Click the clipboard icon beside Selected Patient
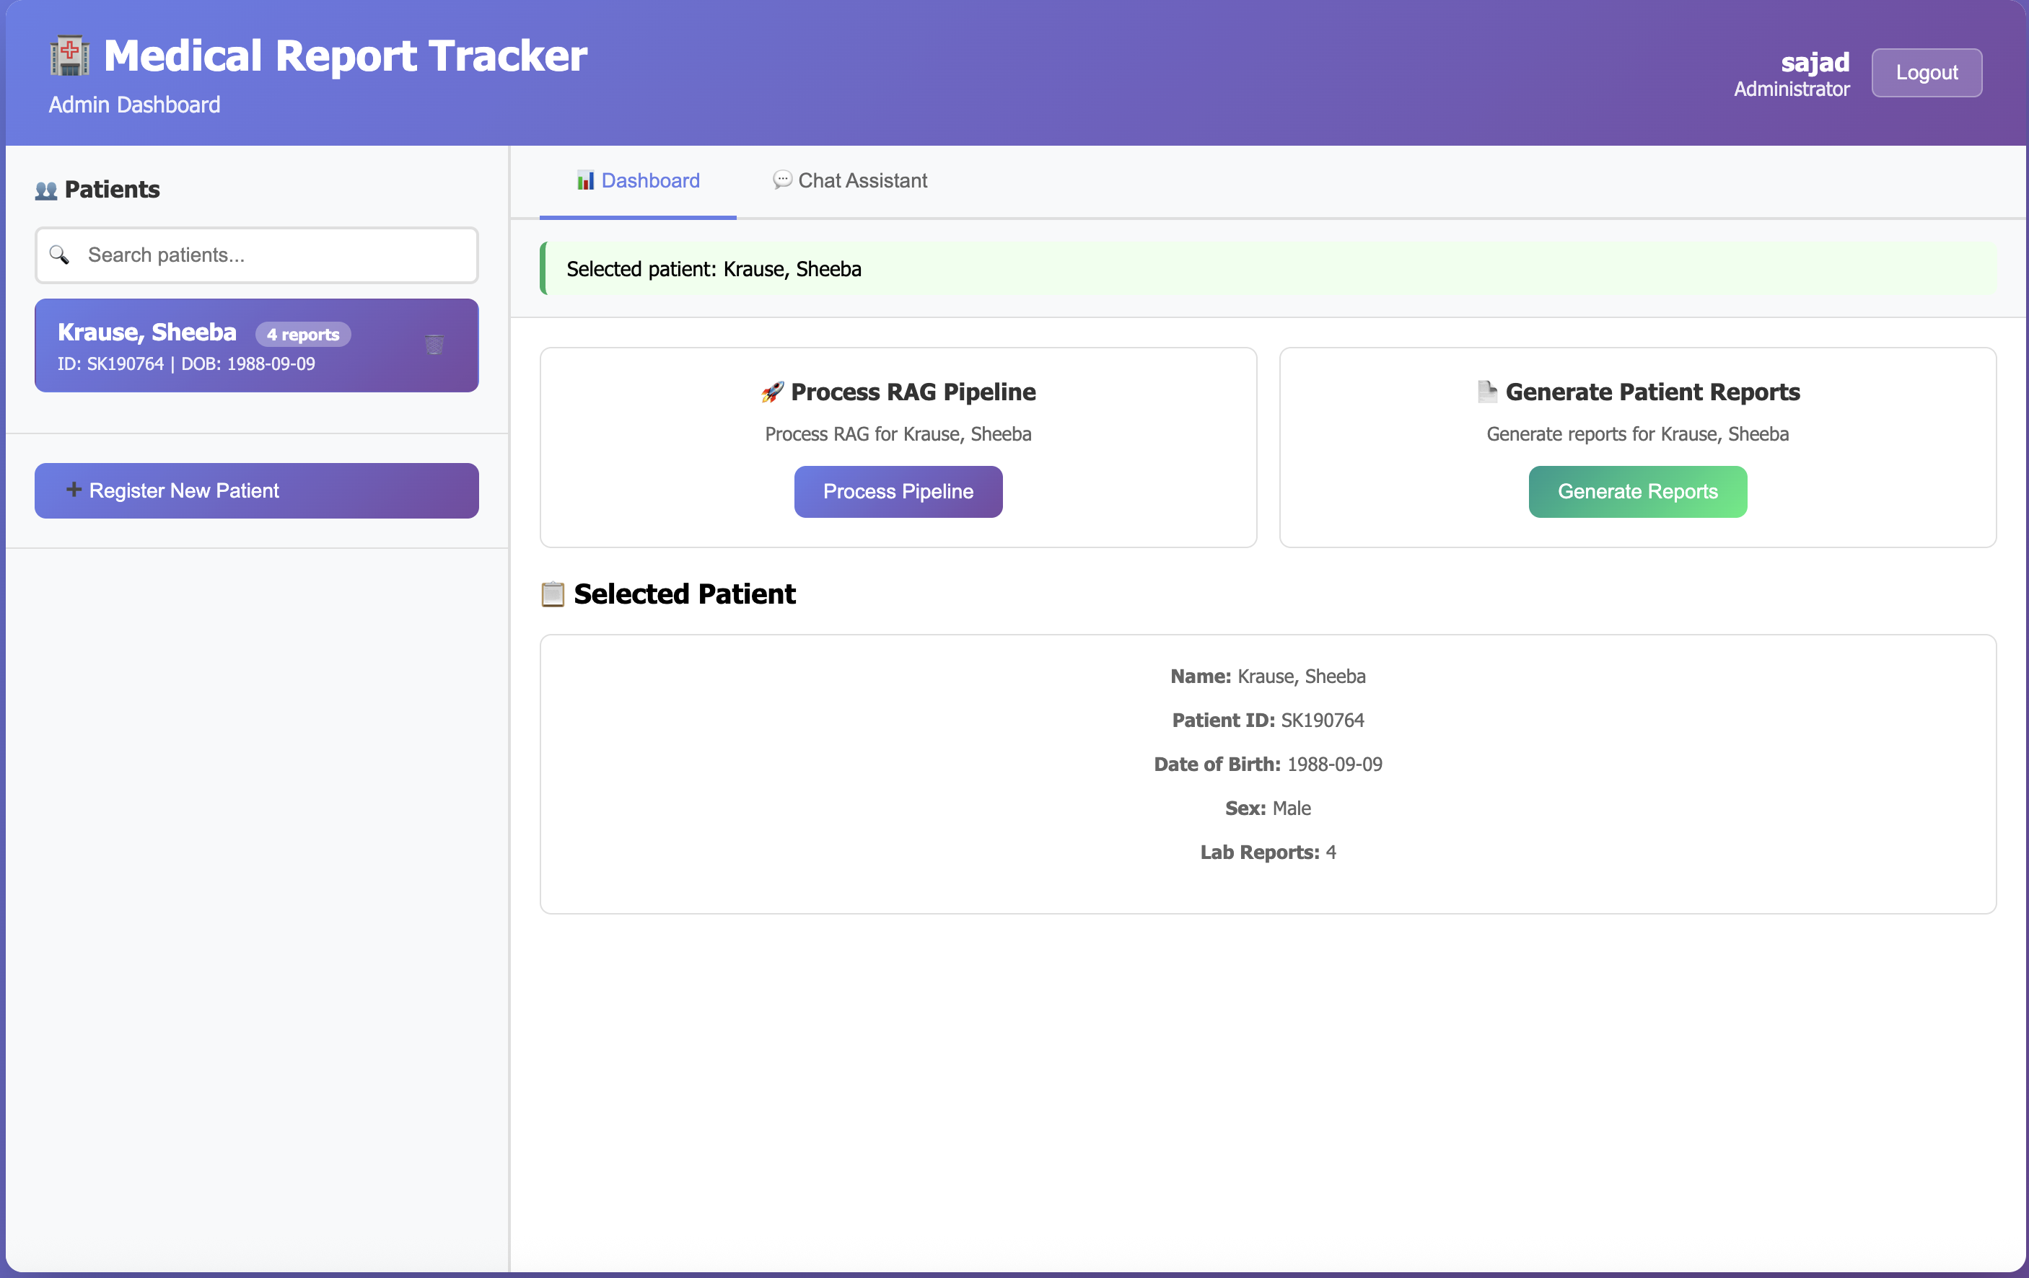 [553, 594]
